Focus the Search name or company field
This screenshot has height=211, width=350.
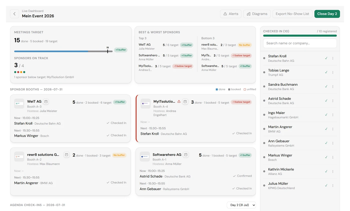300,43
